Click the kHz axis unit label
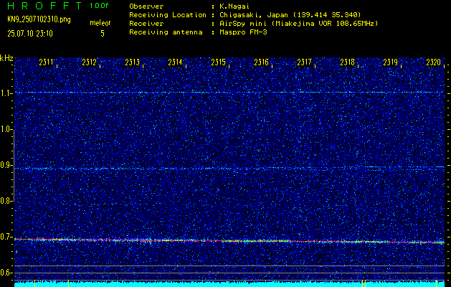This screenshot has height=287, width=451. pos(6,58)
